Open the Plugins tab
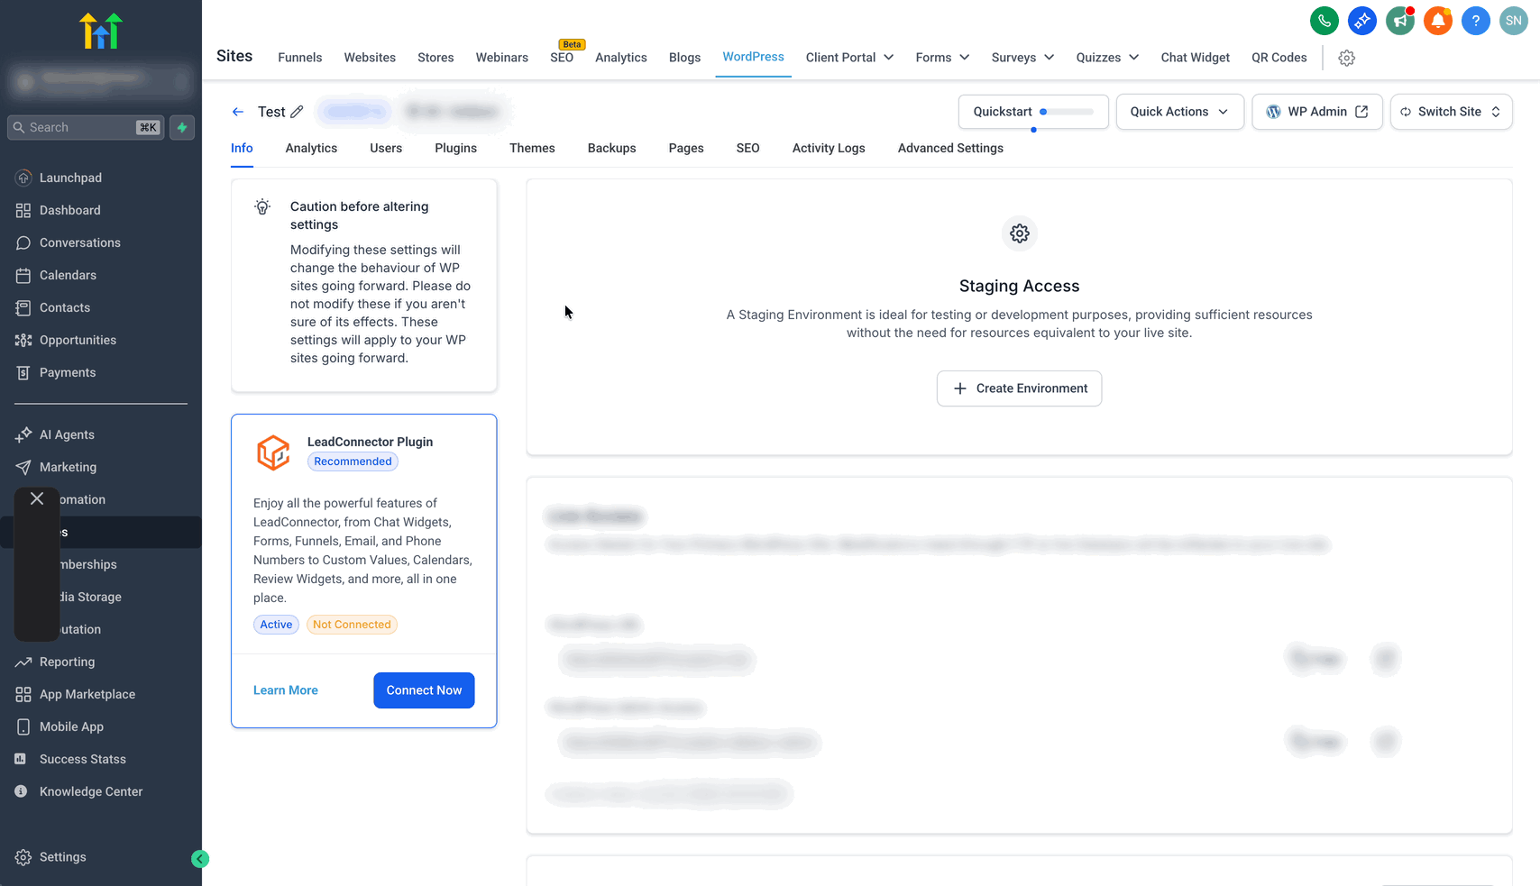1540x886 pixels. point(455,149)
